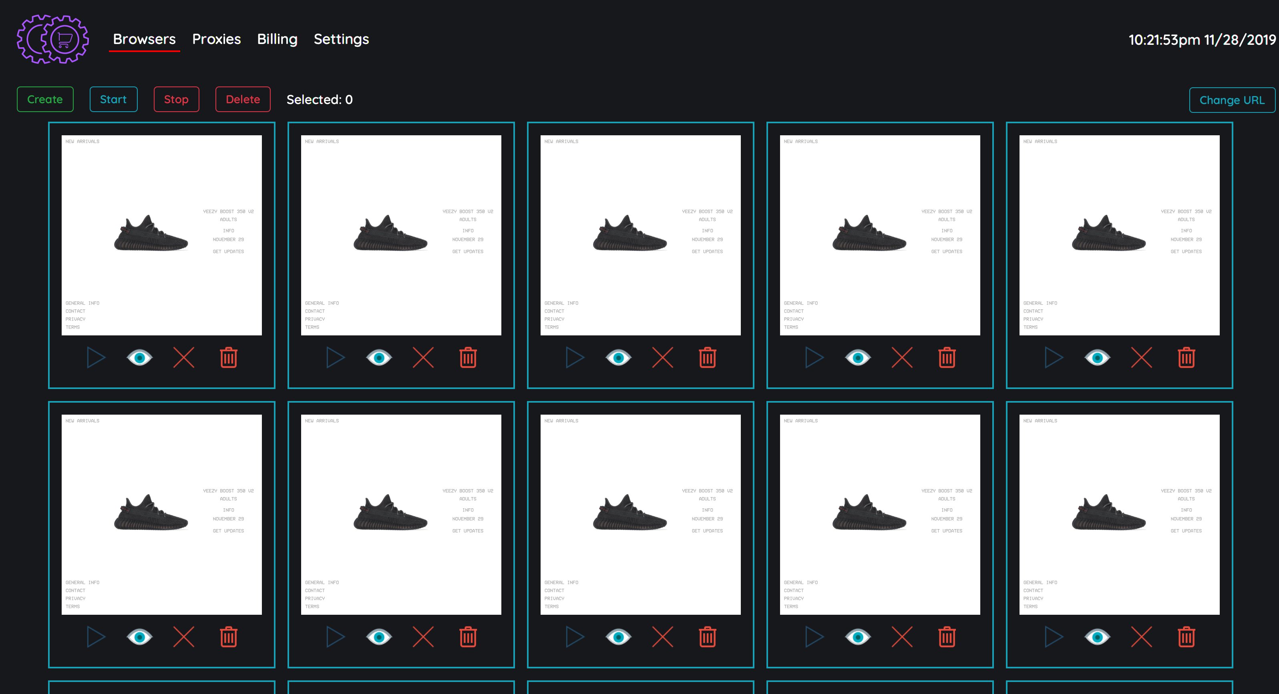Start the fourth browser in the second row
Screen dimensions: 1279x694
click(814, 637)
